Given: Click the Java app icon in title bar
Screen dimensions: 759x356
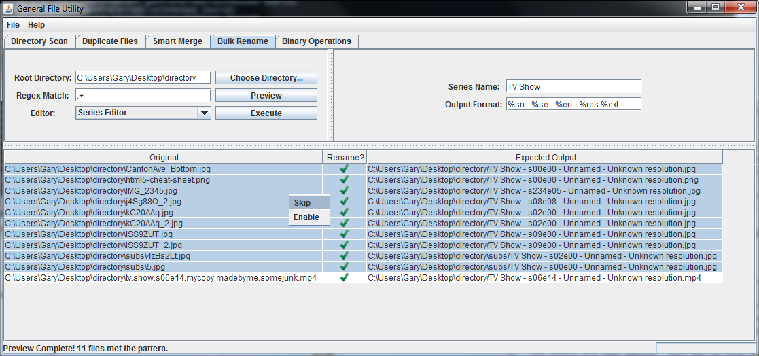Looking at the screenshot, I should [9, 7].
